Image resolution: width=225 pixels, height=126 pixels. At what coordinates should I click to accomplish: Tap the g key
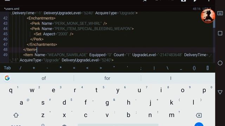107,103
